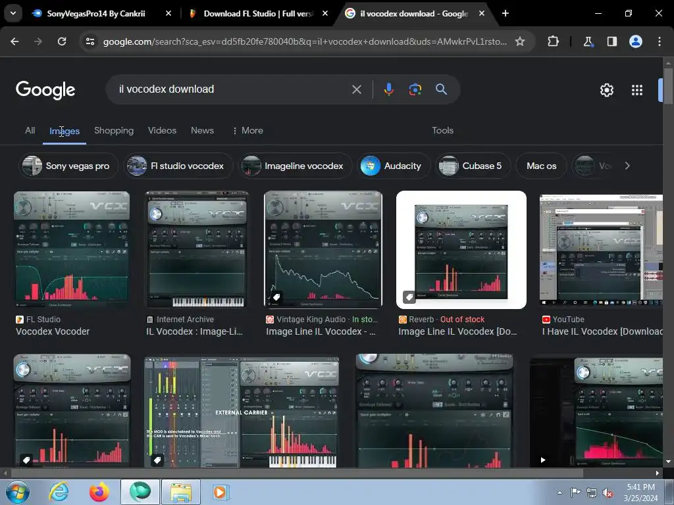
Task: Play video thumbnail with play icon
Action: tap(596, 412)
